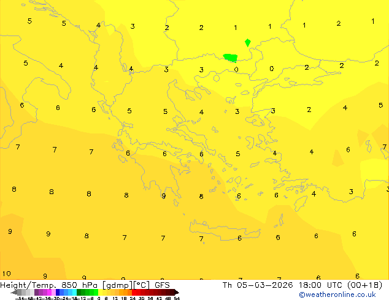Viewport: 389px width, 300px height.
Task: Click the "850 hPa" level text
Action: coord(79,285)
